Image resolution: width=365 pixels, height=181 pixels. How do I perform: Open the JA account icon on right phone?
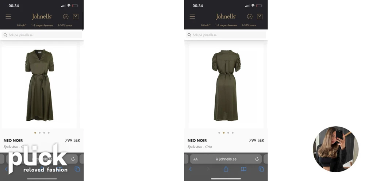click(x=250, y=16)
